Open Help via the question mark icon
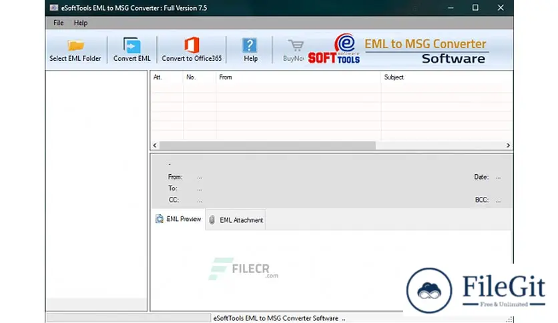Screen dimensions: 558x323 click(250, 45)
